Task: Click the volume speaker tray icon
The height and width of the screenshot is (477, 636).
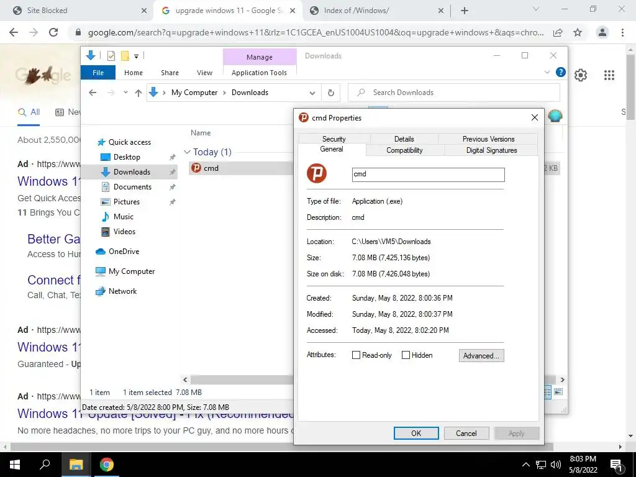Action: coord(556,465)
